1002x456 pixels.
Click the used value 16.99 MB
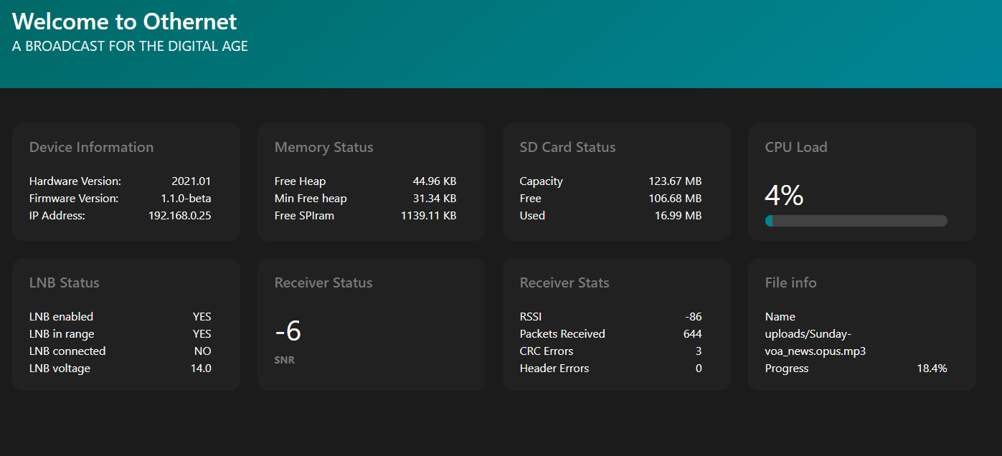[679, 216]
